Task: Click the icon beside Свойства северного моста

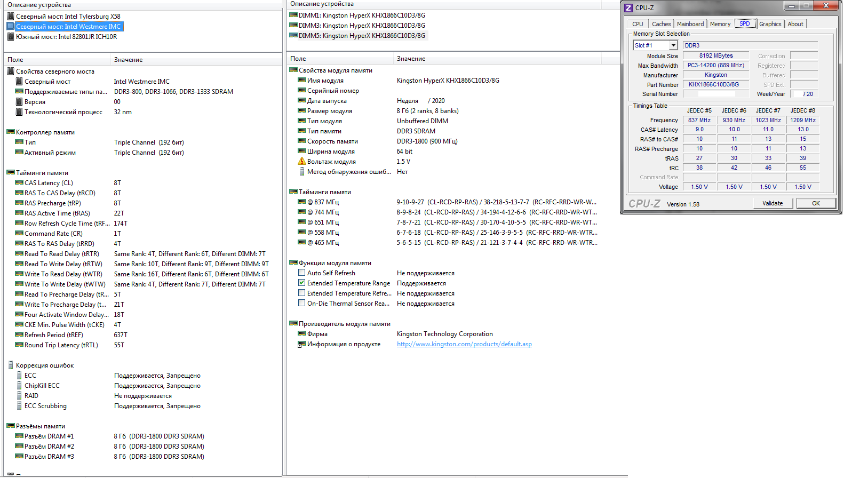Action: pyautogui.click(x=11, y=71)
